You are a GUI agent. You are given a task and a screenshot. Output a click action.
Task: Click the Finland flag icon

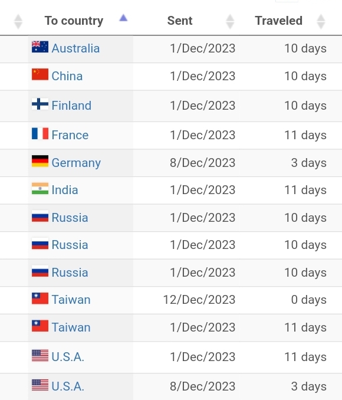click(40, 104)
